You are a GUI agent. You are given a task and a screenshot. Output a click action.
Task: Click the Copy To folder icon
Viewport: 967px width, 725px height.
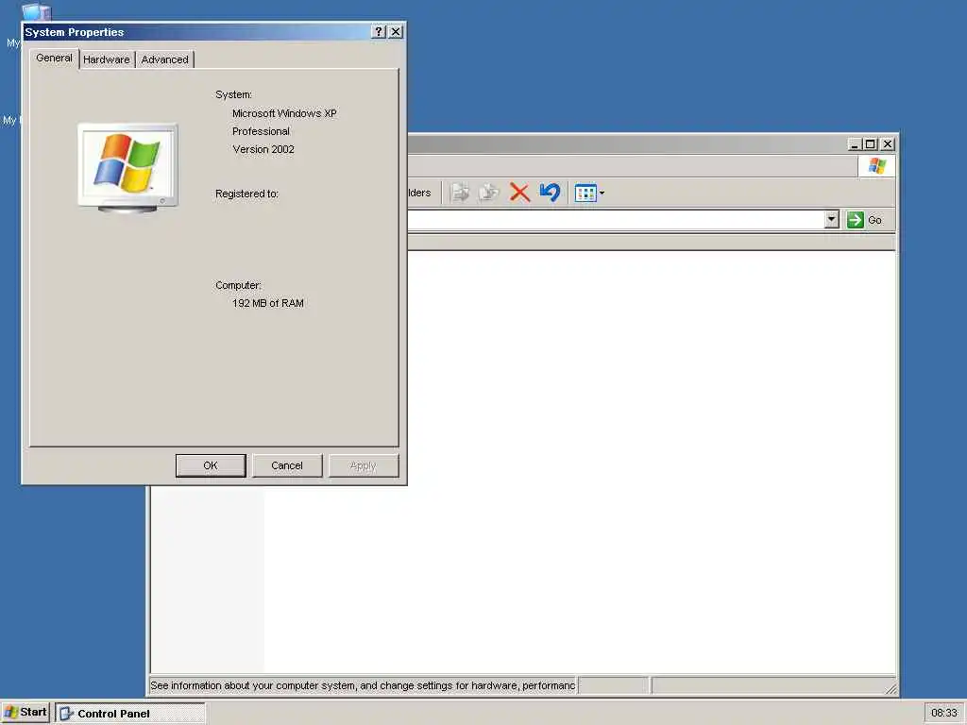489,193
